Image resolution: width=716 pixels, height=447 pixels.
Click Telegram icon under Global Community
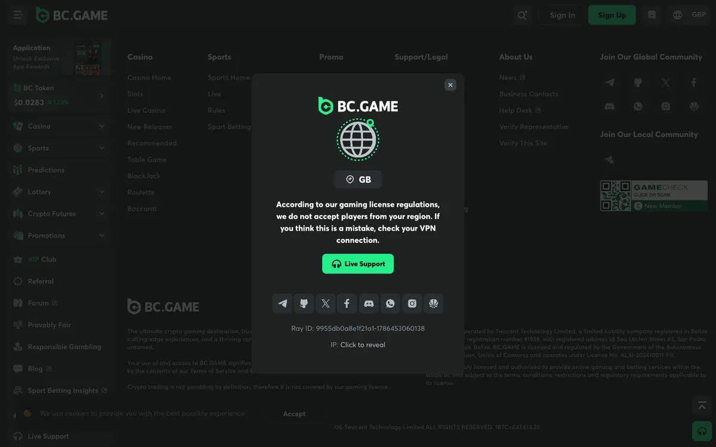[609, 82]
